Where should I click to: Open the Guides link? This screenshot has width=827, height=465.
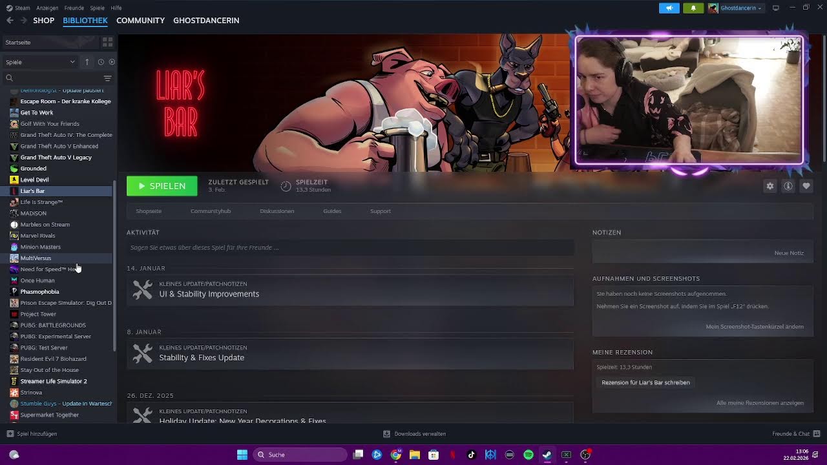pyautogui.click(x=332, y=211)
